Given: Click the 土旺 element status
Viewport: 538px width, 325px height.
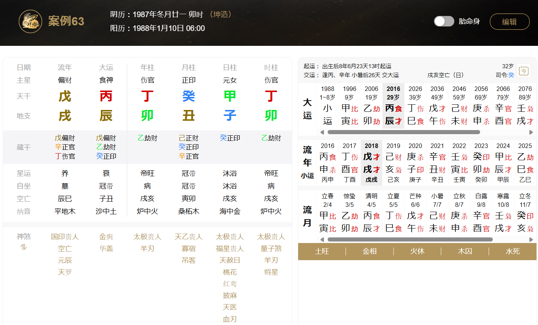Looking at the screenshot, I should tap(322, 252).
